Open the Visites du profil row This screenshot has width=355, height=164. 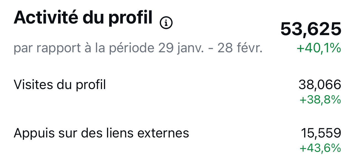(177, 91)
